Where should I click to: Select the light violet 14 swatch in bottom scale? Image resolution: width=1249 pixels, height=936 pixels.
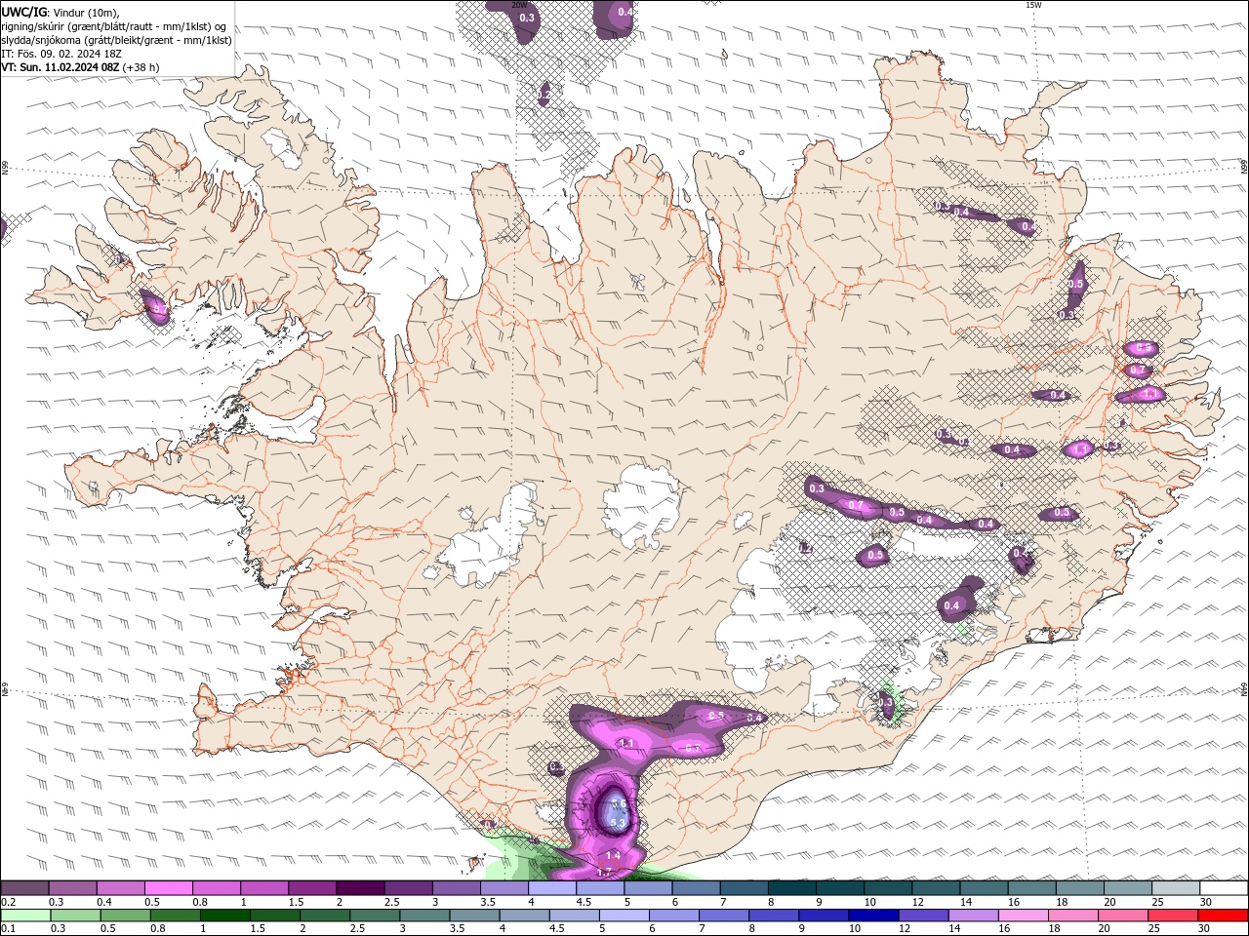pos(974,916)
